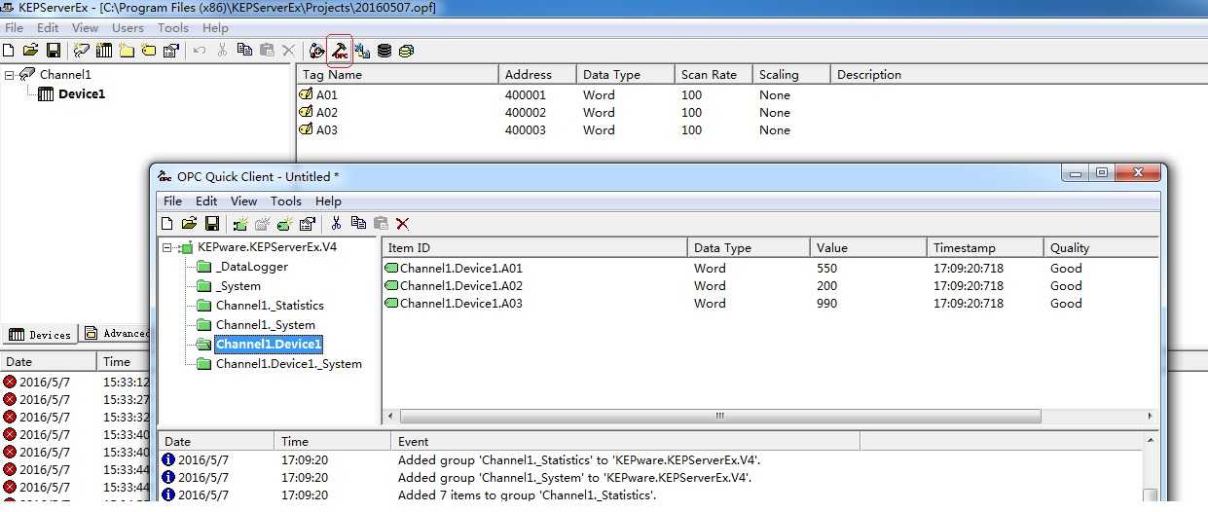The image size is (1208, 512).
Task: Click New Device icon in KEPServerEx toolbar
Action: (x=103, y=51)
